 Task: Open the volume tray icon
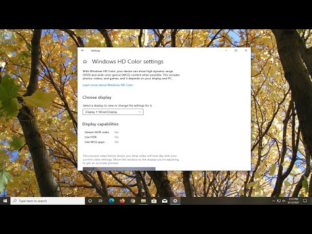pos(283,201)
